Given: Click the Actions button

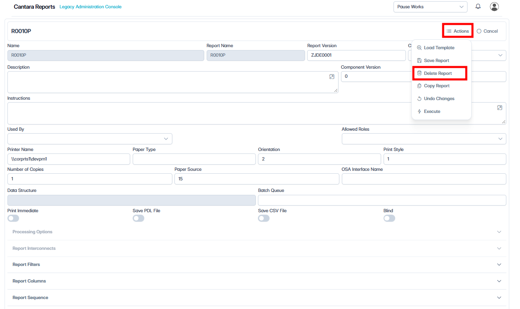Looking at the screenshot, I should pyautogui.click(x=458, y=31).
